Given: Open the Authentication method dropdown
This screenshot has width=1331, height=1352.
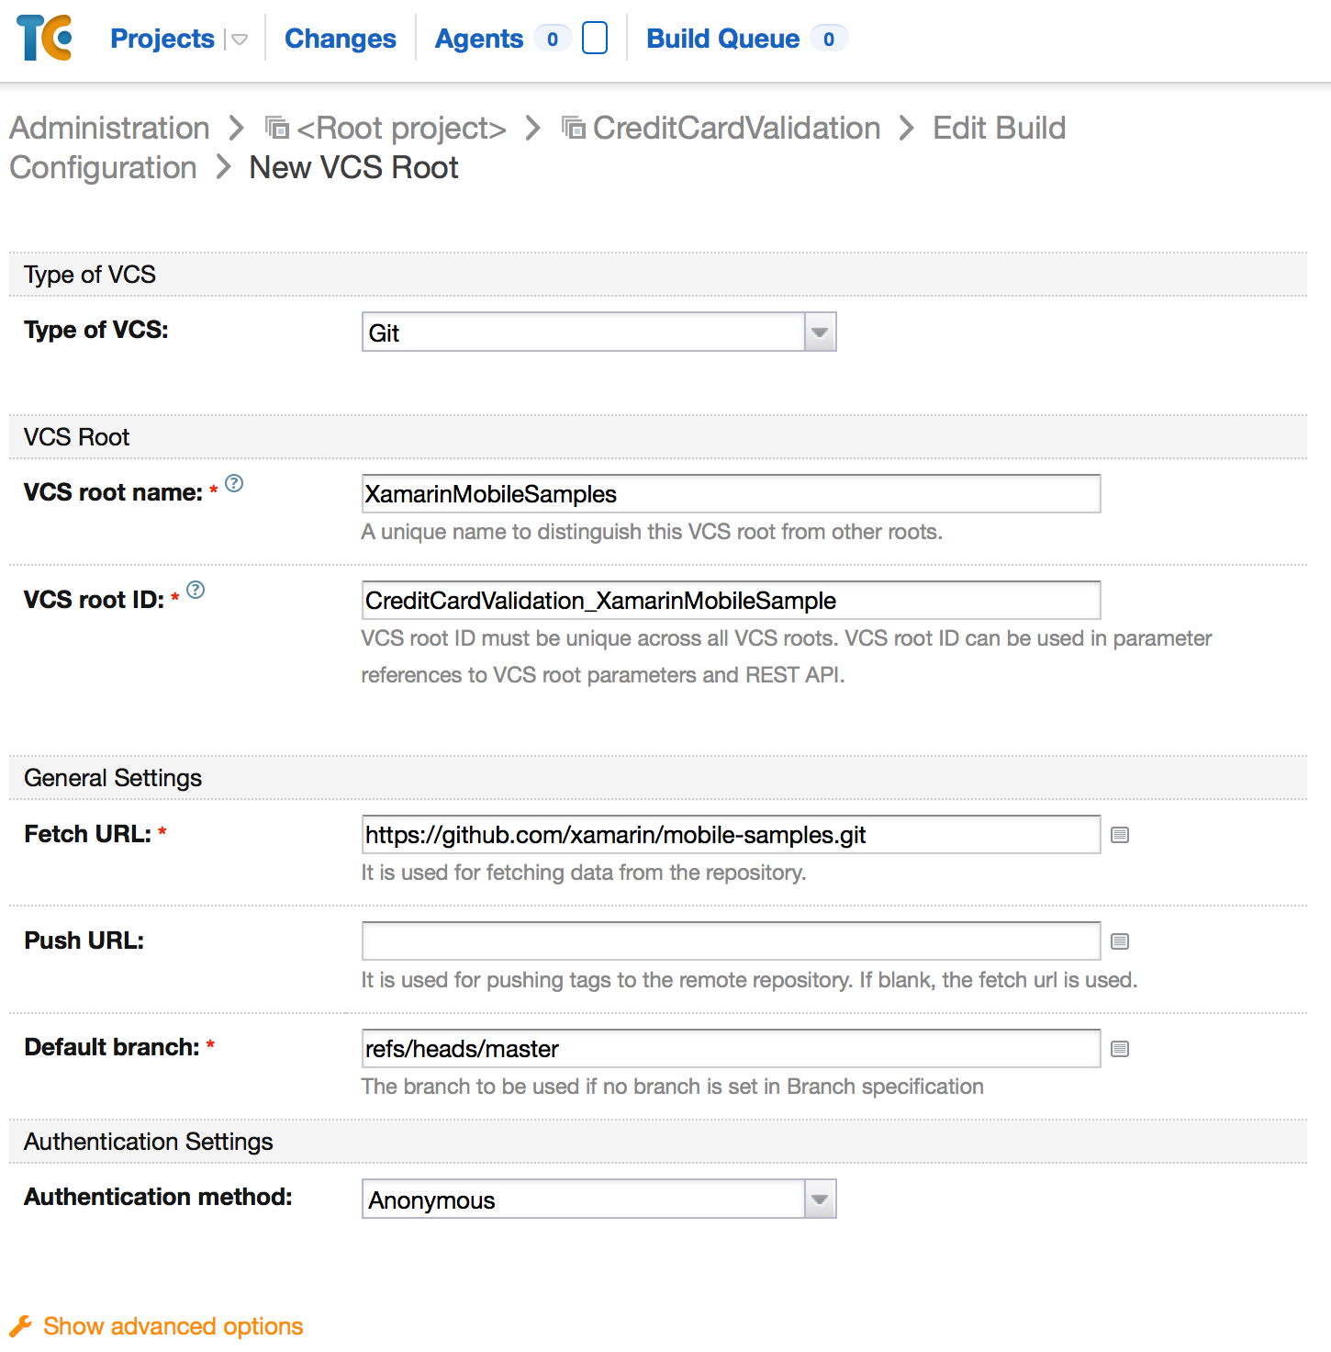Looking at the screenshot, I should [x=819, y=1199].
